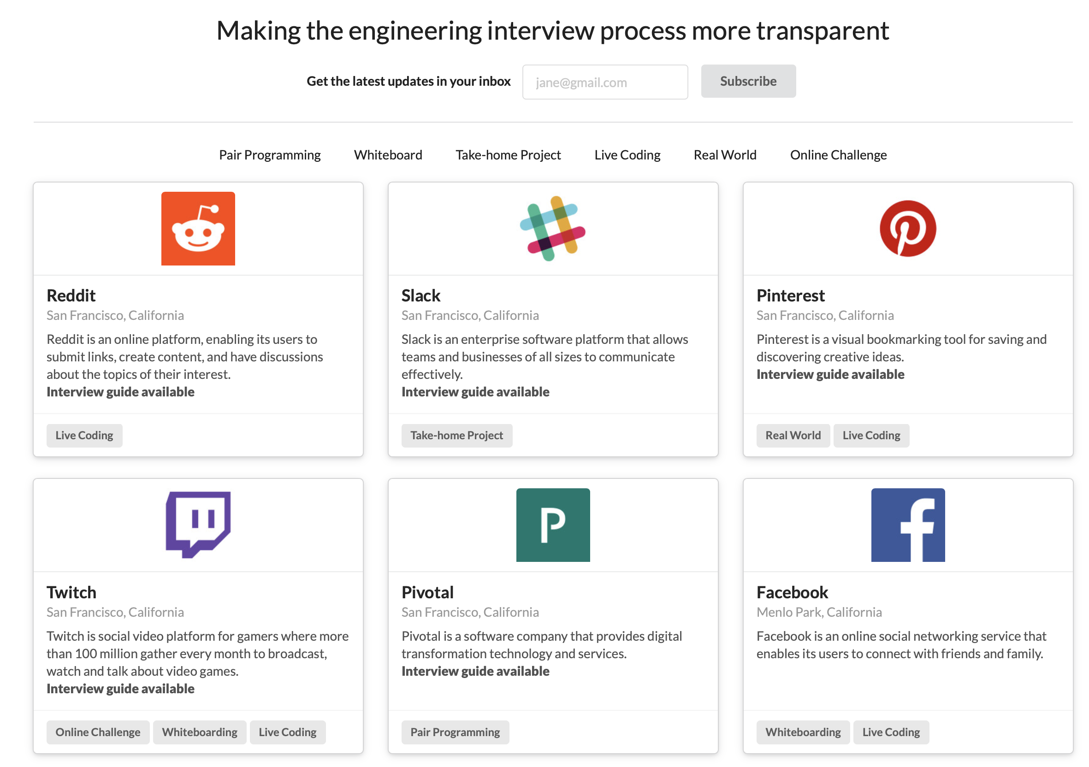Filter by Pair Programming category
Image resolution: width=1089 pixels, height=767 pixels.
coord(269,155)
